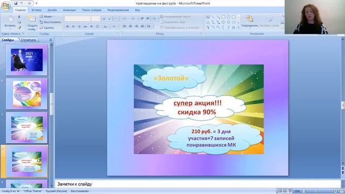
Task: Click the Заметки к слайду notes field
Action: [197, 184]
